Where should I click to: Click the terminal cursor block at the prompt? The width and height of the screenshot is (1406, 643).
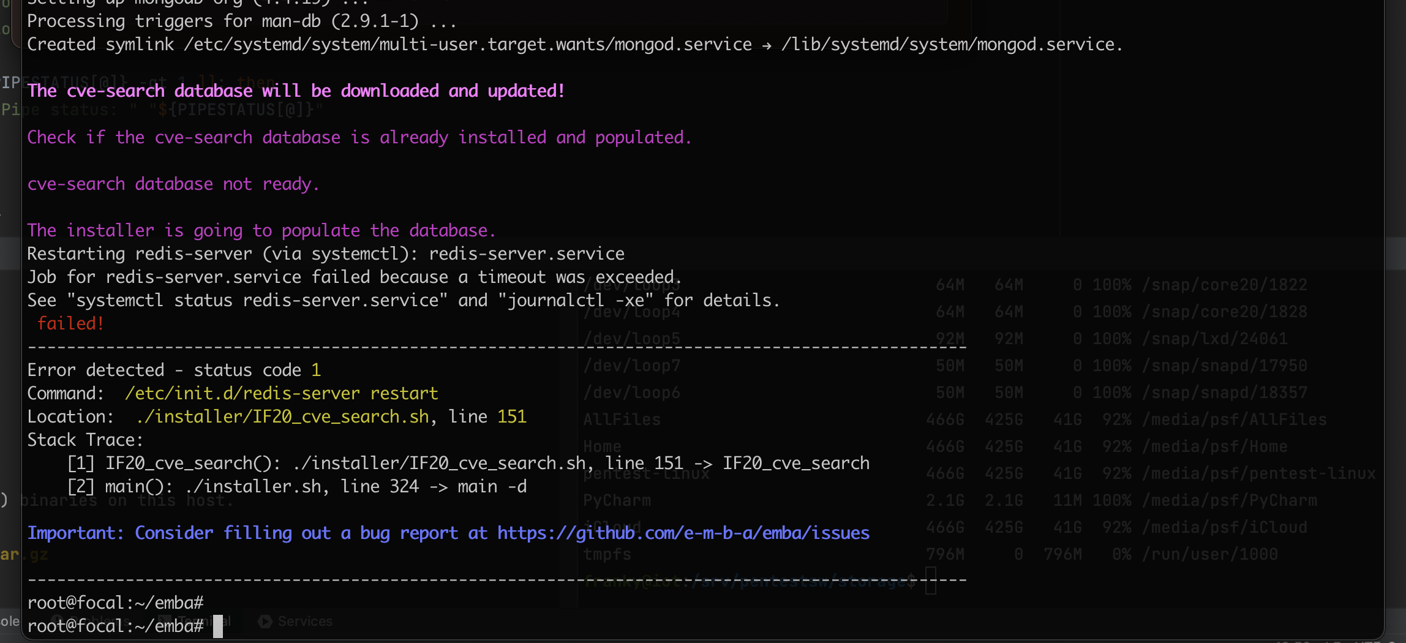(217, 626)
